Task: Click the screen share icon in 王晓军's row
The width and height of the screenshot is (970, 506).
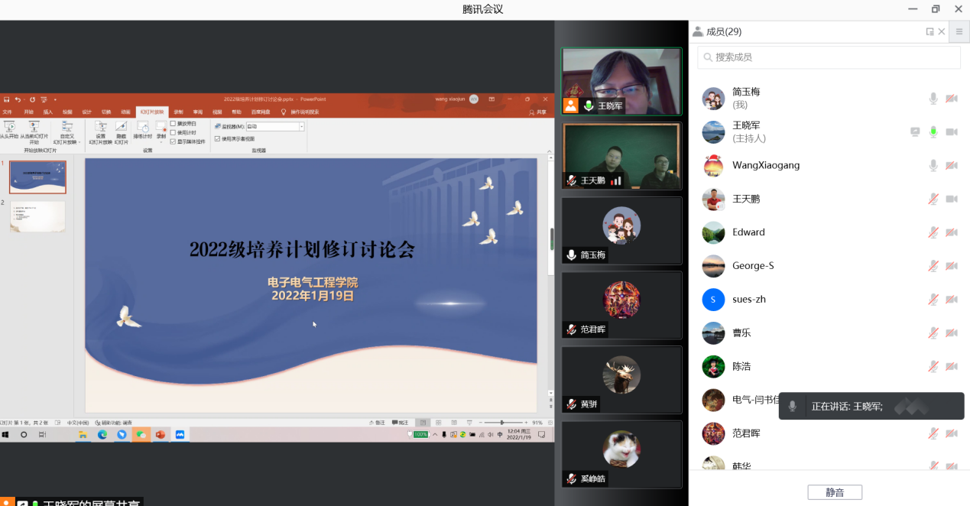Action: 915,132
